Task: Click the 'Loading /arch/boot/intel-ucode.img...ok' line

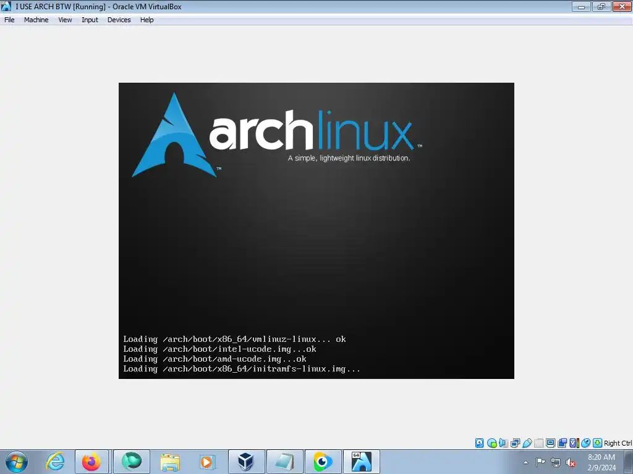Action: click(x=219, y=349)
